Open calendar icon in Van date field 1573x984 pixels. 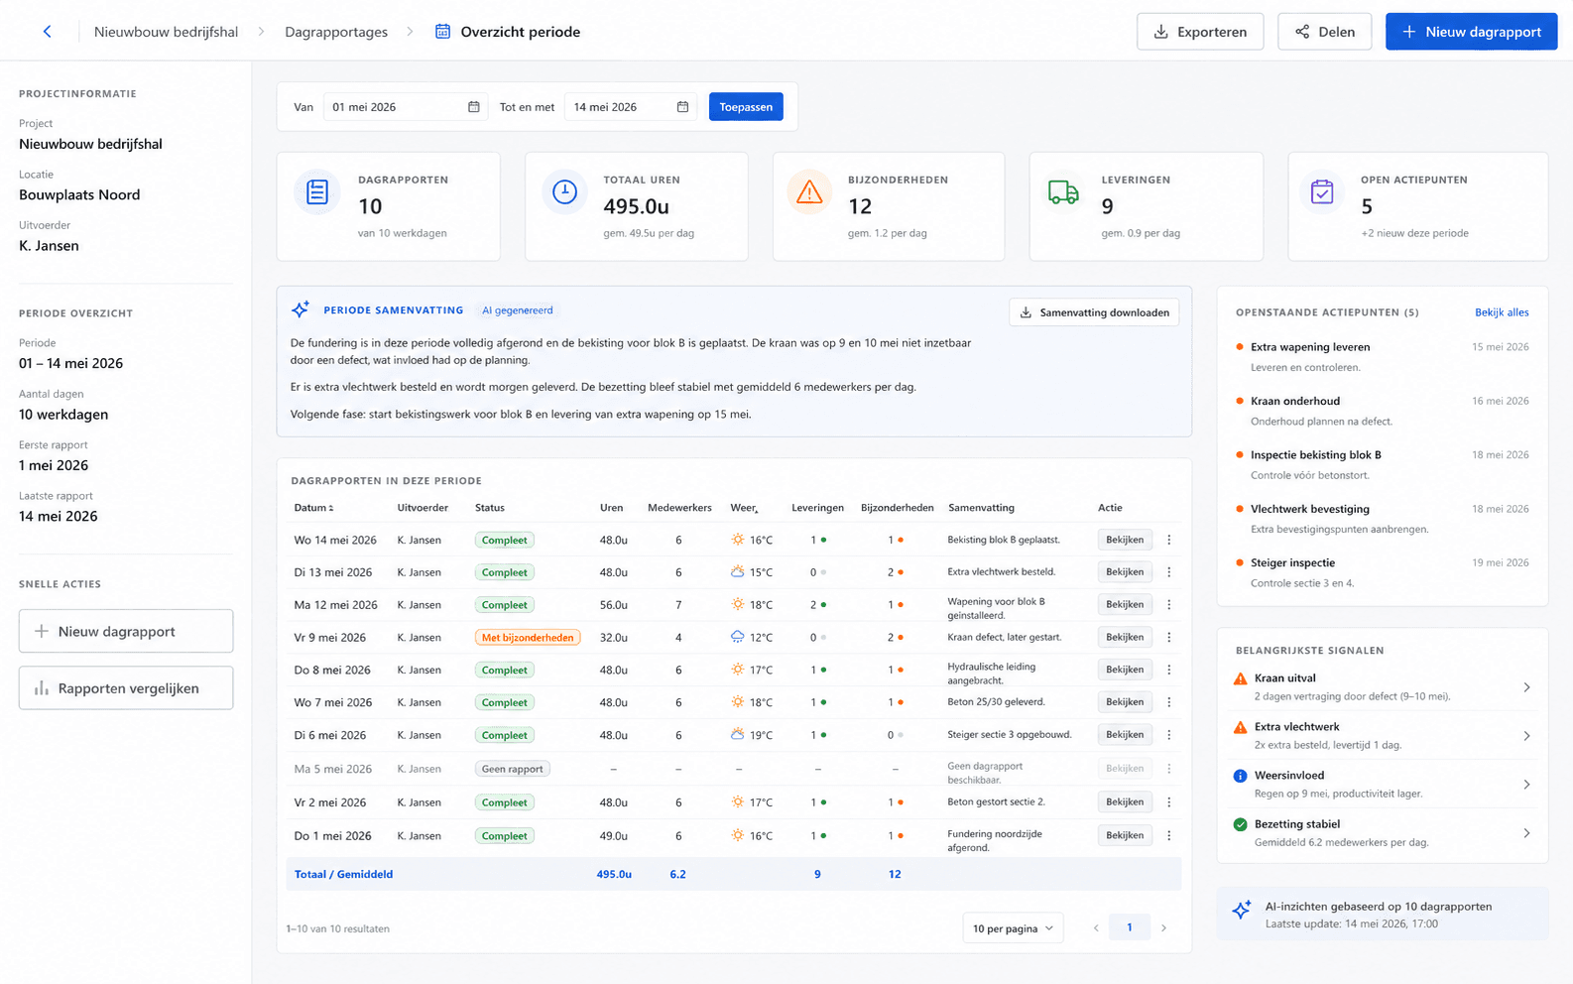click(x=473, y=107)
